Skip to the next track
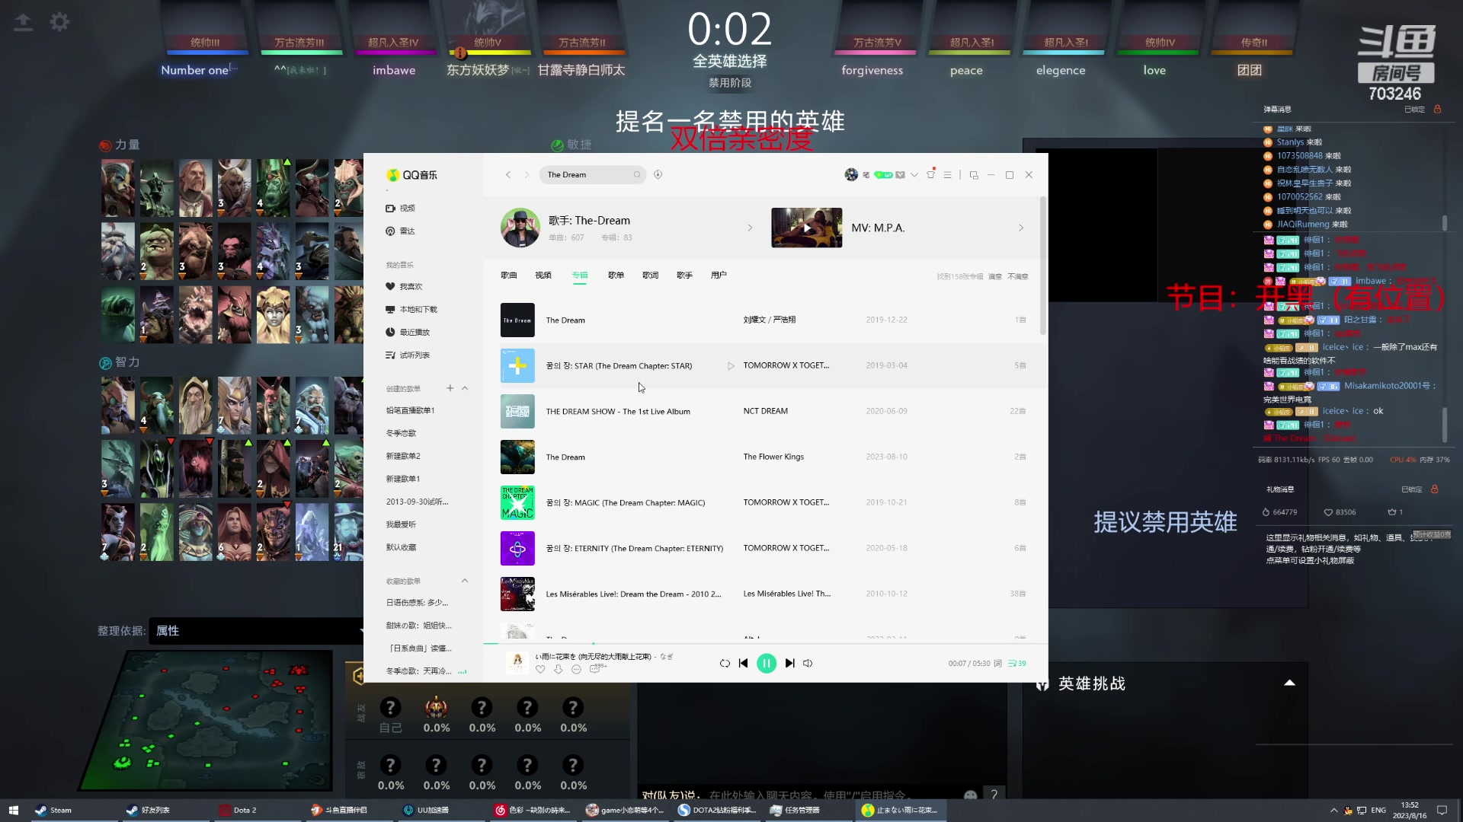Image resolution: width=1463 pixels, height=822 pixels. tap(790, 663)
